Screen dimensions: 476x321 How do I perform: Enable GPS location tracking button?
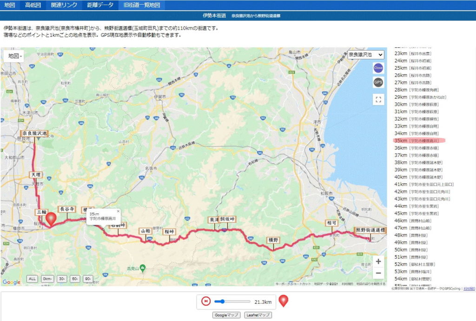[378, 83]
